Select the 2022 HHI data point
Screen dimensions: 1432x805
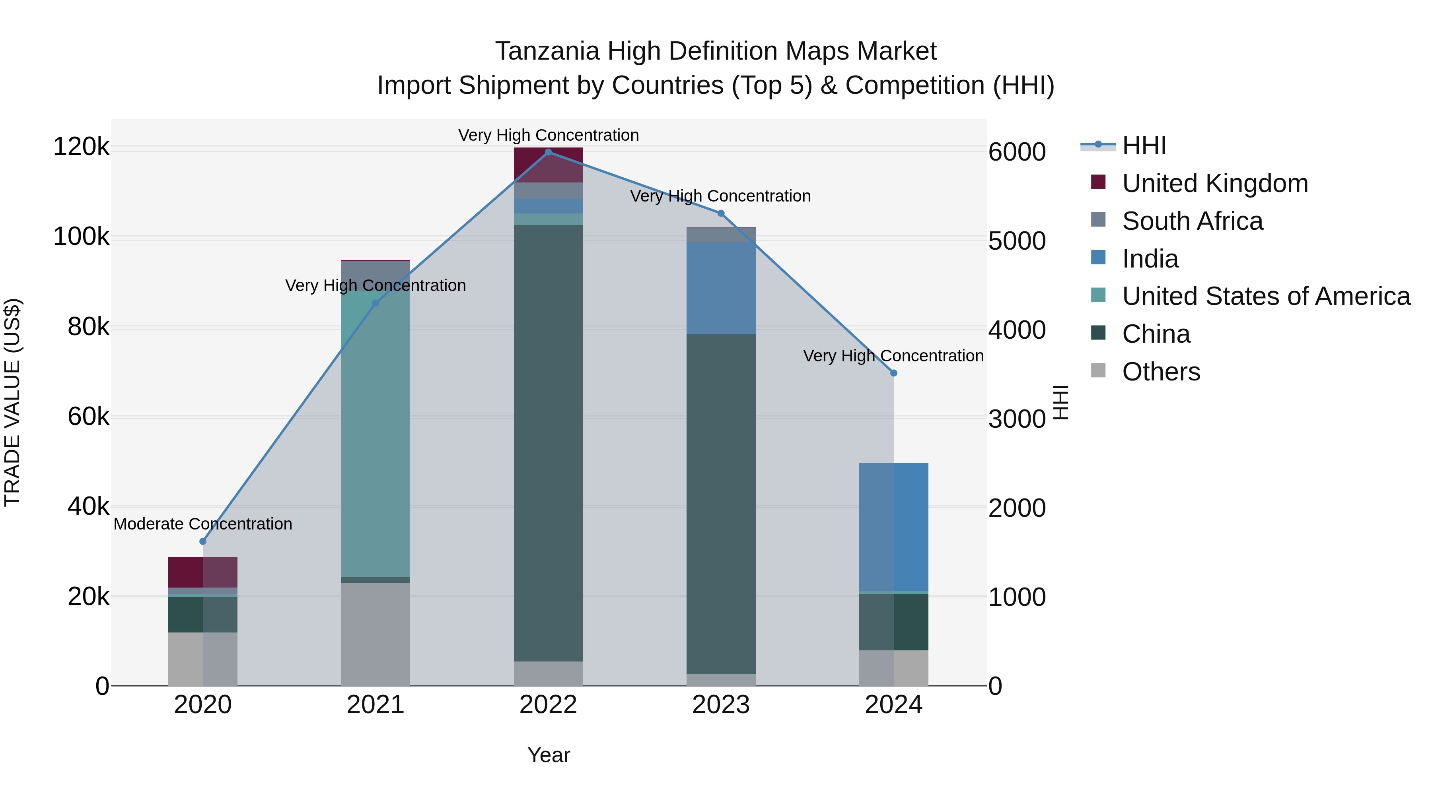tap(548, 152)
